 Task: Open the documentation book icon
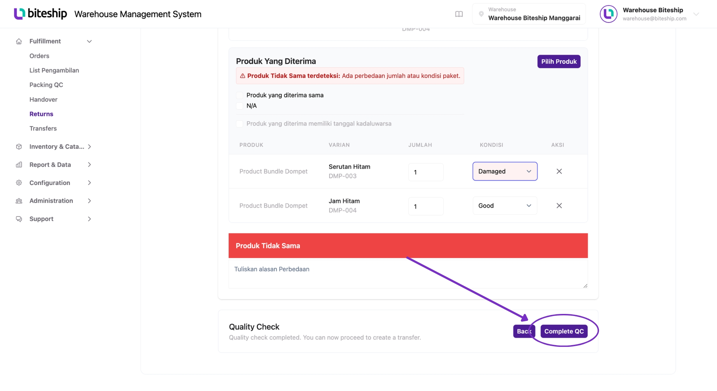(x=459, y=14)
